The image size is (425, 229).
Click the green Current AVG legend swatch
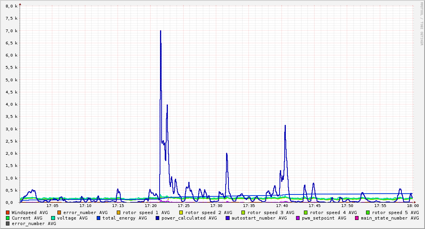[x=8, y=218]
